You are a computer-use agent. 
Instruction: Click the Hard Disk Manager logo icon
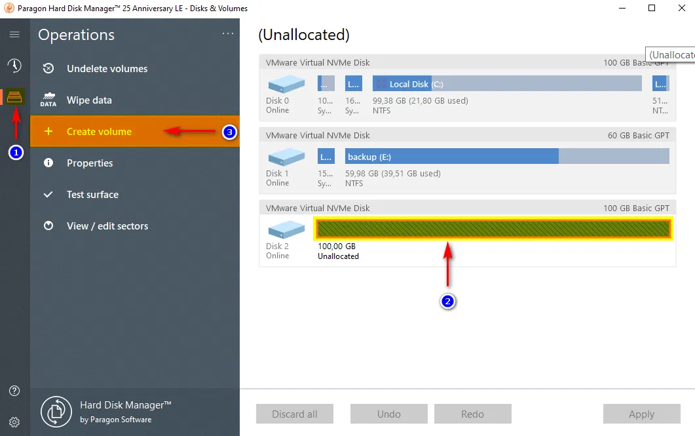click(x=56, y=412)
